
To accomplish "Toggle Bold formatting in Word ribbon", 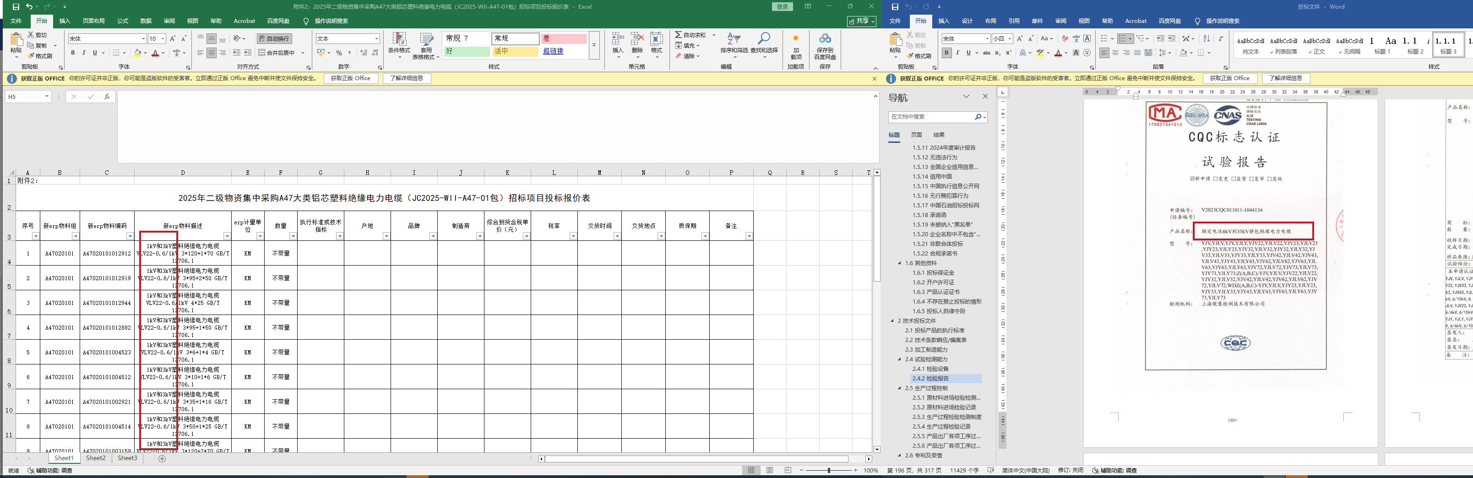I will 946,53.
